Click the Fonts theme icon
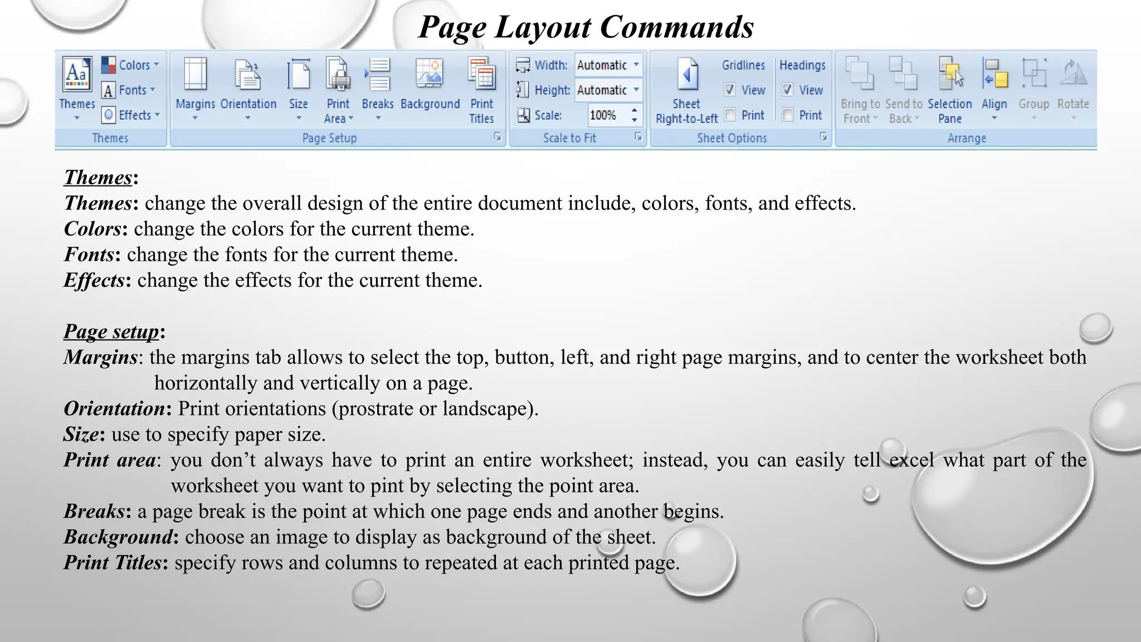The image size is (1141, 642). 109,90
